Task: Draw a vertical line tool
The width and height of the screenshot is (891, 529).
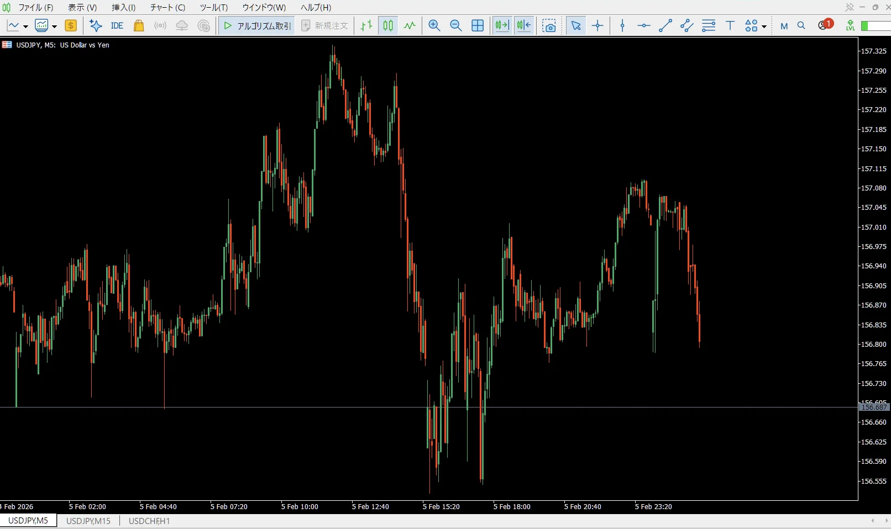Action: [x=622, y=25]
